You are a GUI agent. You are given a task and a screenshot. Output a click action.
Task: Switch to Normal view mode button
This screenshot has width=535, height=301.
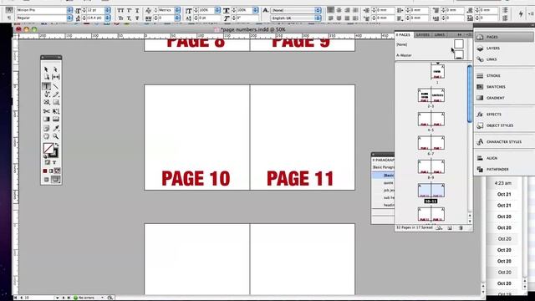coord(47,180)
